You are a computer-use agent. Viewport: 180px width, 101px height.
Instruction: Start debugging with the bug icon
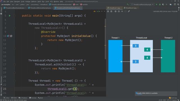click(x=160, y=4)
